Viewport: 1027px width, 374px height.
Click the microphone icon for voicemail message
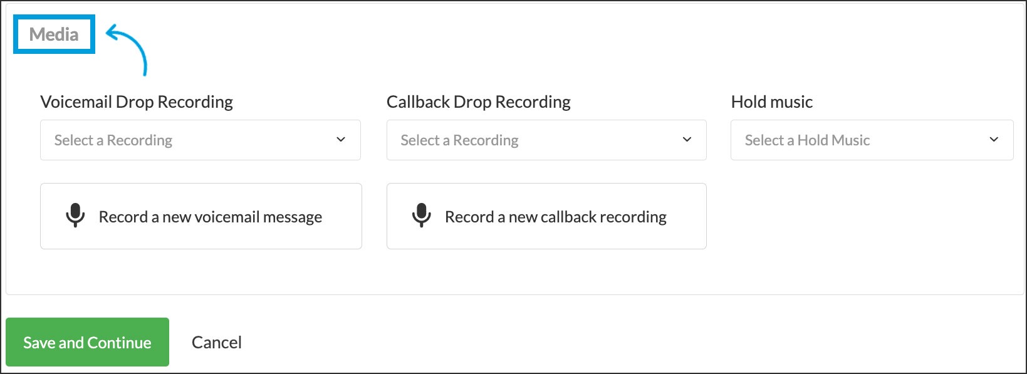pos(75,216)
